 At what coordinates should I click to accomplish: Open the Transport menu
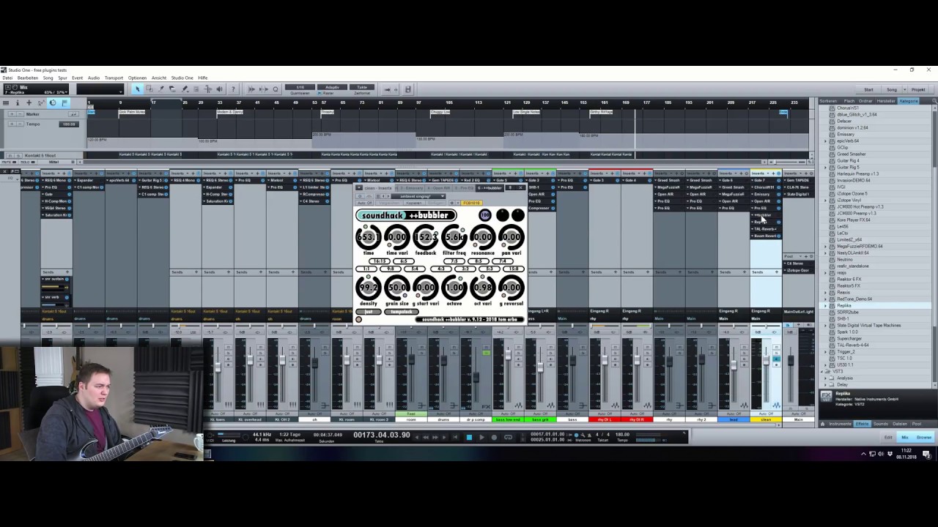[x=114, y=78]
